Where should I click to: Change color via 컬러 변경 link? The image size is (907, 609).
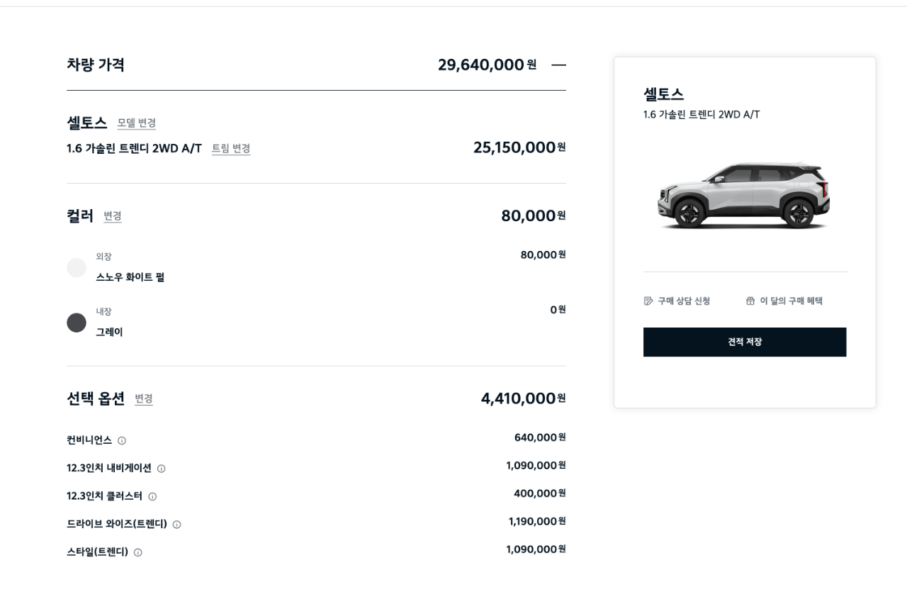point(113,216)
